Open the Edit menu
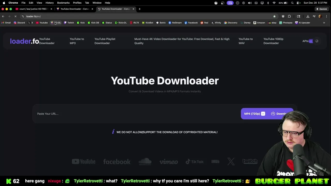Viewport: 331px width, 186px height. click(x=31, y=3)
